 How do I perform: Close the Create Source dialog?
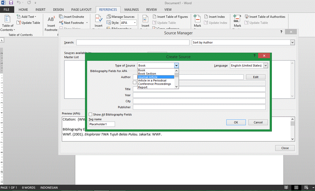point(264,56)
